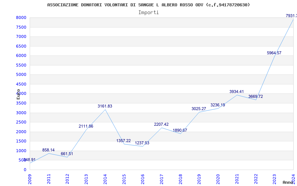This screenshot has width=297, height=186.
Task: Click the data label 5964.57
Action: click(x=274, y=53)
